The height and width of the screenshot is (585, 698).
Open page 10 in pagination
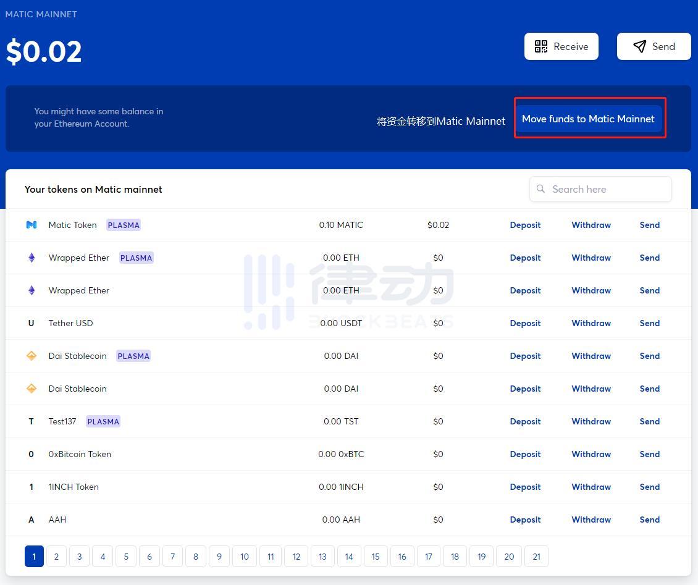tap(245, 557)
